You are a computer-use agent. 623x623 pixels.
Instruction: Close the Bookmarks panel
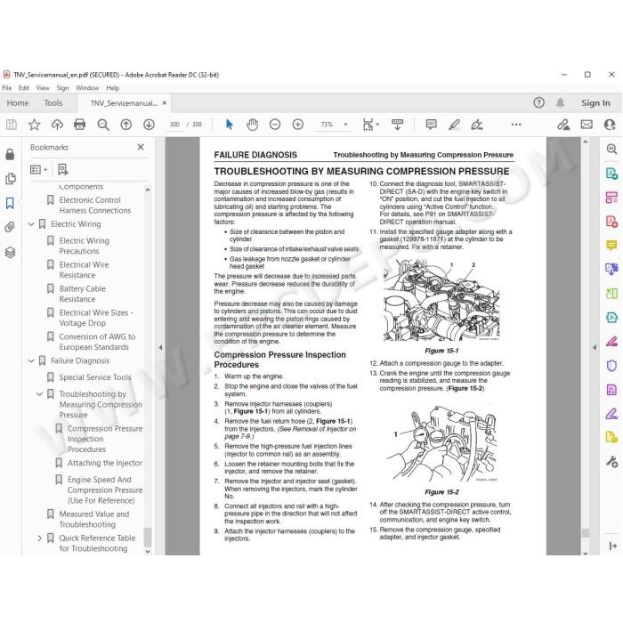[141, 147]
